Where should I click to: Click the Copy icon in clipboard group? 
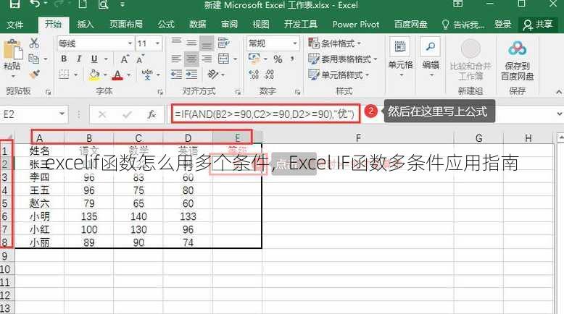[x=34, y=59]
